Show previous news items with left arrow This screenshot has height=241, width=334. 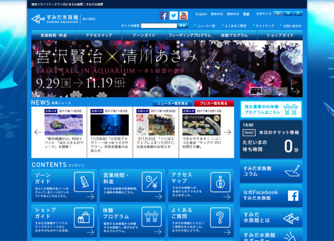(x=38, y=132)
